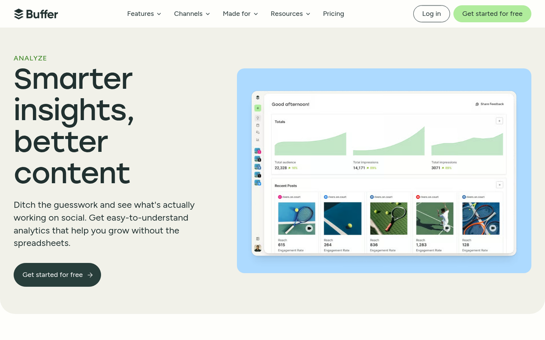Expand the Totals panel with its plus control
The image size is (545, 340).
point(499,121)
